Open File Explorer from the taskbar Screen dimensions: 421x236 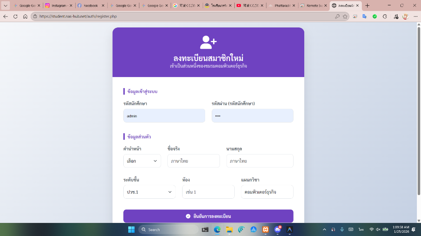(x=229, y=229)
